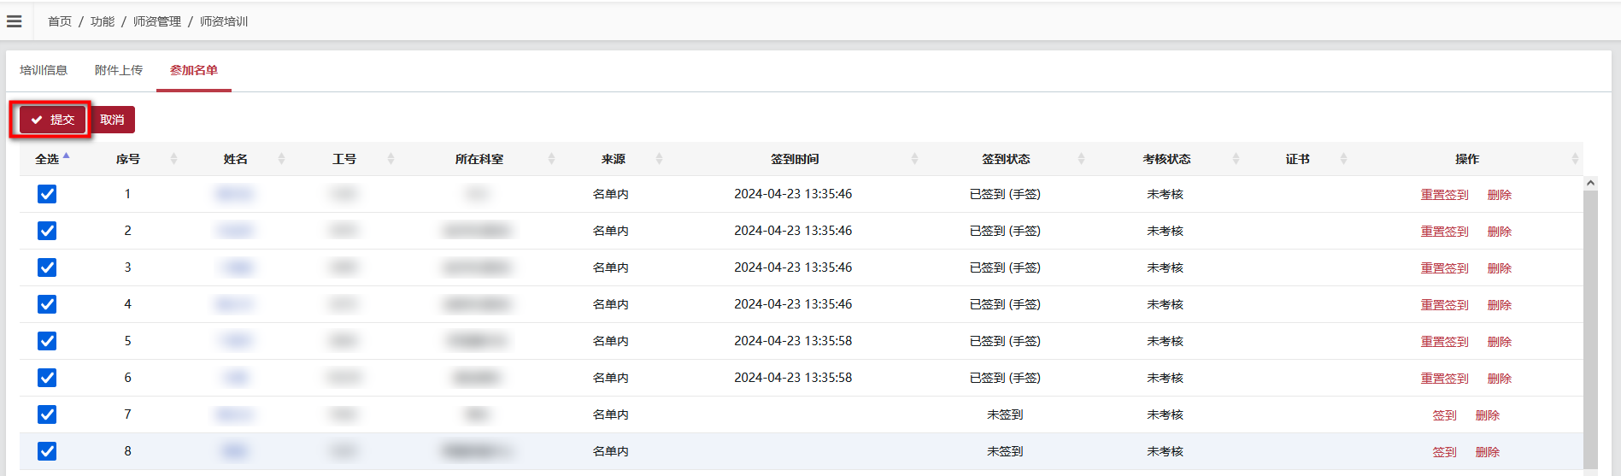Click 签到 for row 8
Viewport: 1621px width, 476px height.
pos(1444,452)
